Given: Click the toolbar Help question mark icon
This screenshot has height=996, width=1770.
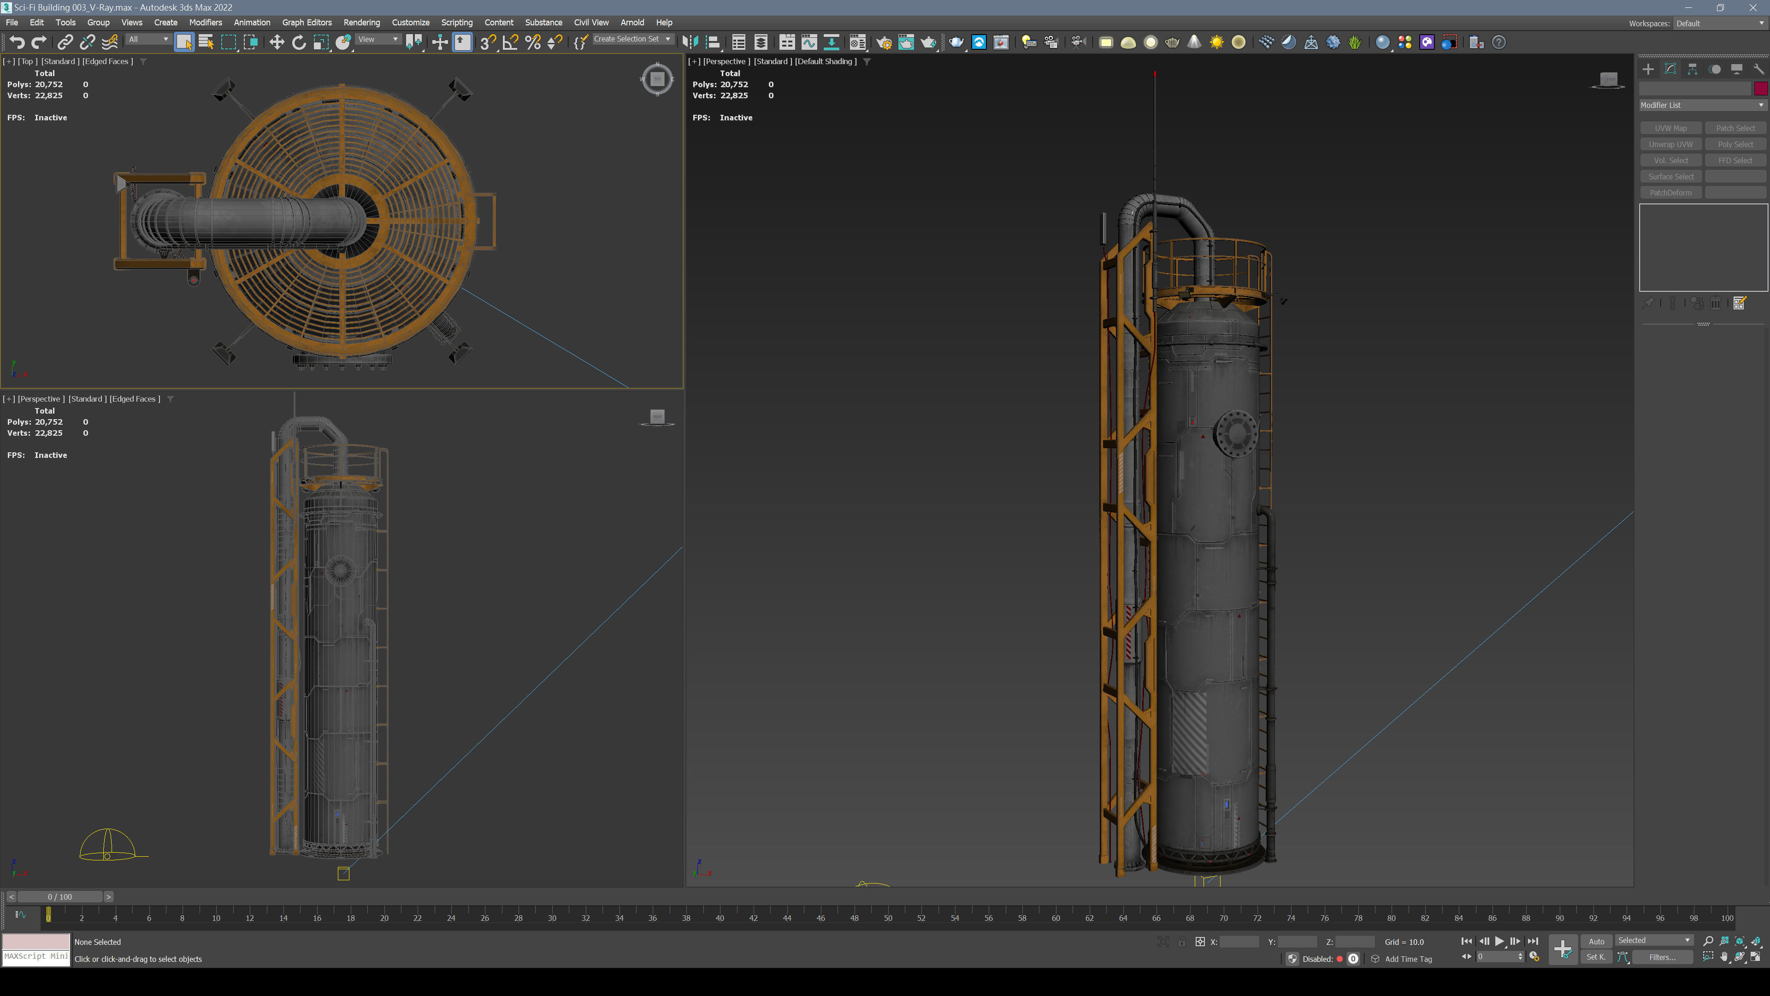Looking at the screenshot, I should tap(1499, 42).
